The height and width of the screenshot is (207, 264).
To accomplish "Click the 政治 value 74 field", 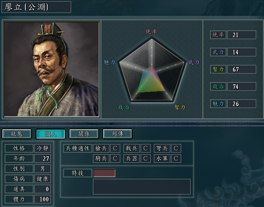I will 242,86.
